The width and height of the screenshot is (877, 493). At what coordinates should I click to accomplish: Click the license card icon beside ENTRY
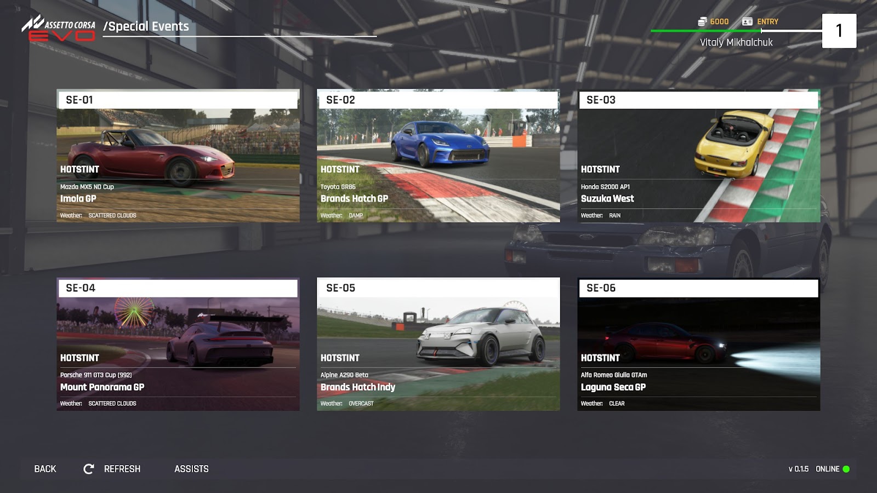[747, 21]
